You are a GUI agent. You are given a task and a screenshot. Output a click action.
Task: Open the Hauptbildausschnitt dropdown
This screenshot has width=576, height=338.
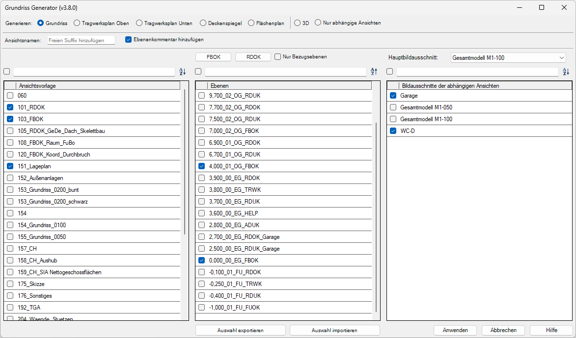(561, 57)
